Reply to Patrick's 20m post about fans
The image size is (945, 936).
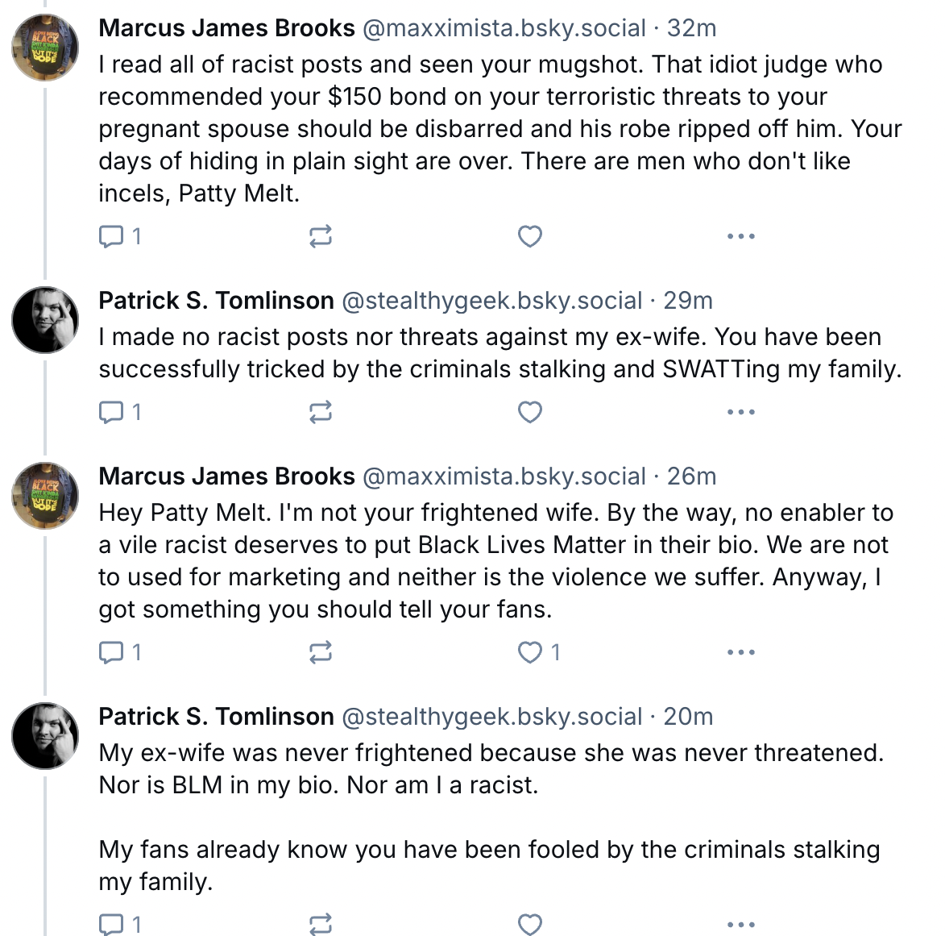(110, 924)
